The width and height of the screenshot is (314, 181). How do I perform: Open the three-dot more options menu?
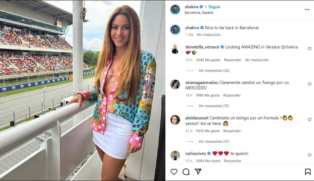click(x=307, y=9)
